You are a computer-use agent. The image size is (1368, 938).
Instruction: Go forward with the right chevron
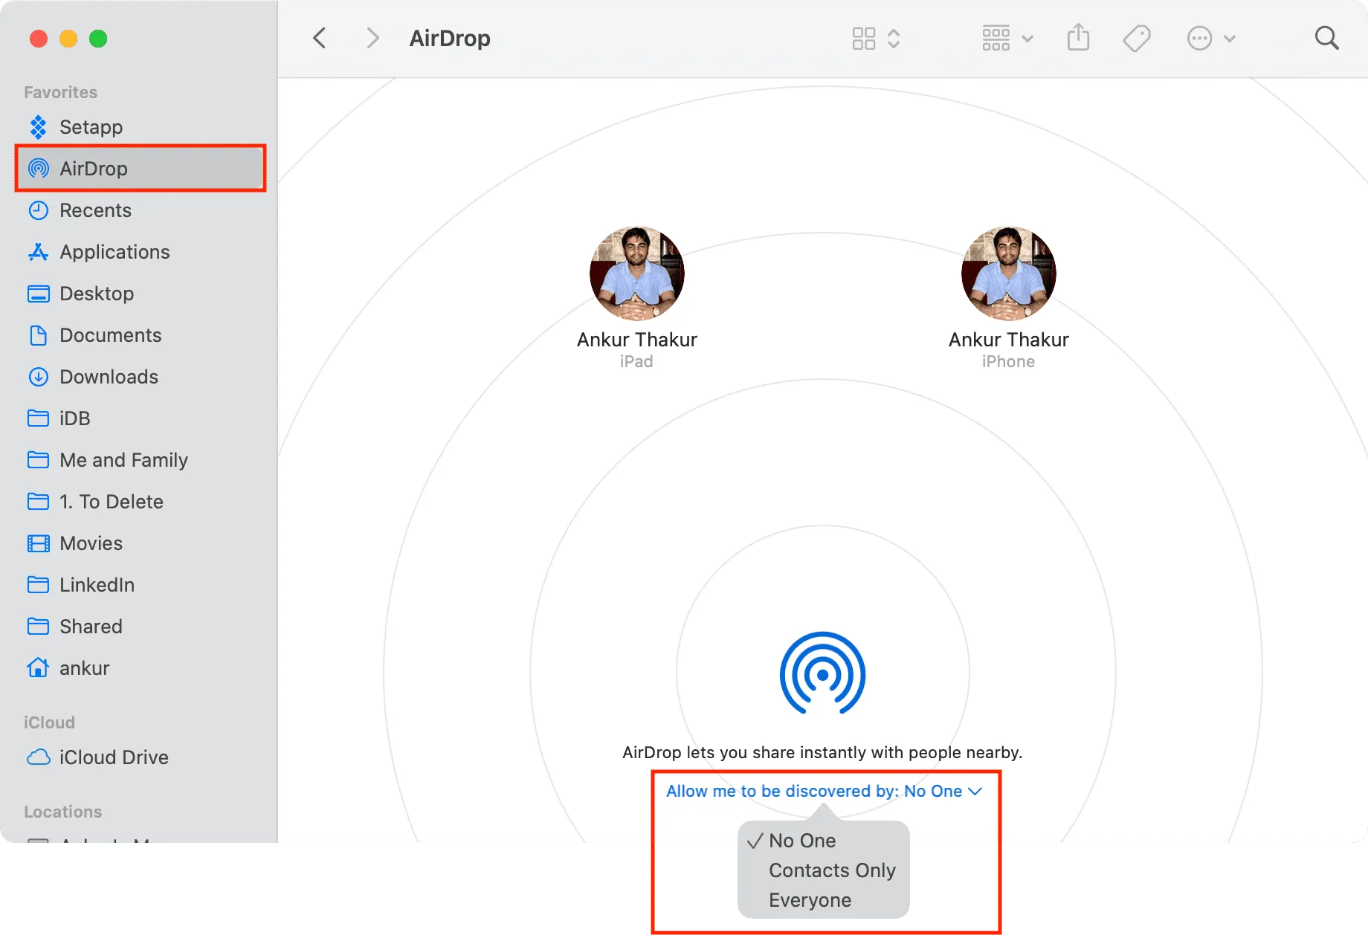(x=372, y=38)
